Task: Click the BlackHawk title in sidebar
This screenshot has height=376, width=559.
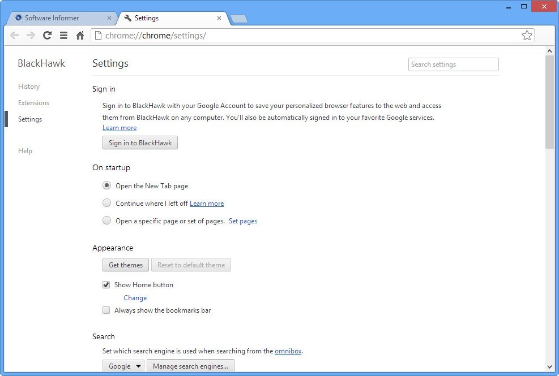Action: point(41,63)
